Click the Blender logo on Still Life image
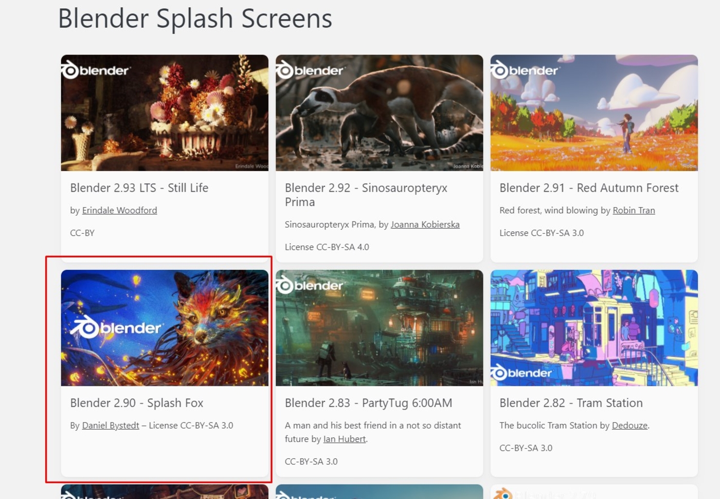This screenshot has width=720, height=499. pos(96,70)
